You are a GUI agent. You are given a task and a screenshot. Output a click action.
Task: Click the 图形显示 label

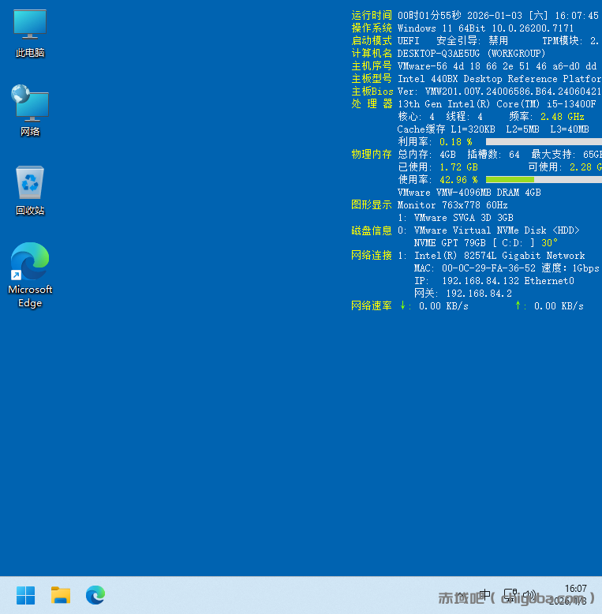point(371,204)
